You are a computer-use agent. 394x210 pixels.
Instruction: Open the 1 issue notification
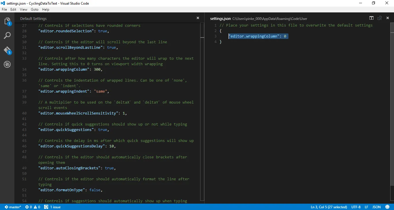[x=52, y=207]
